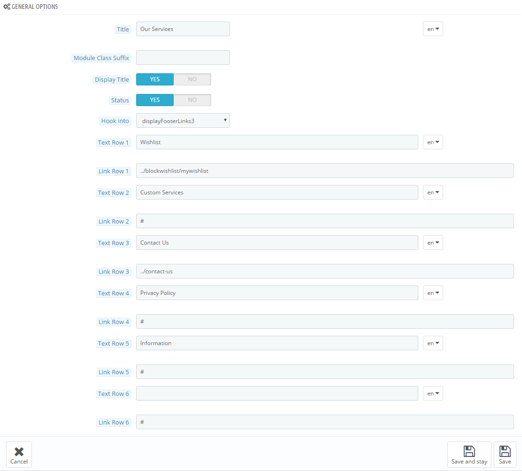The width and height of the screenshot is (522, 471).
Task: Click the Title label
Action: (123, 29)
